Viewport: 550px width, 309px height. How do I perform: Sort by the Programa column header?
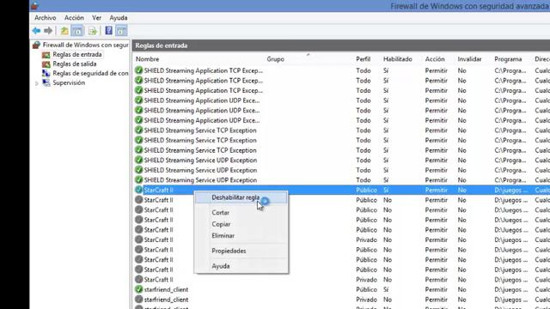[x=508, y=59]
